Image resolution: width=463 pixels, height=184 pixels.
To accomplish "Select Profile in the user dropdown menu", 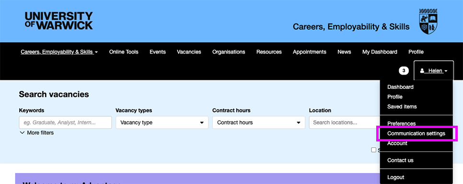I will point(395,97).
